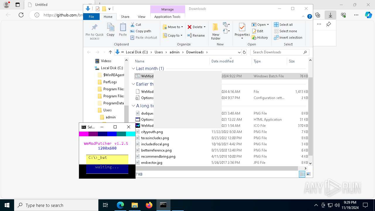Click the Manage contextual tab

tap(168, 9)
